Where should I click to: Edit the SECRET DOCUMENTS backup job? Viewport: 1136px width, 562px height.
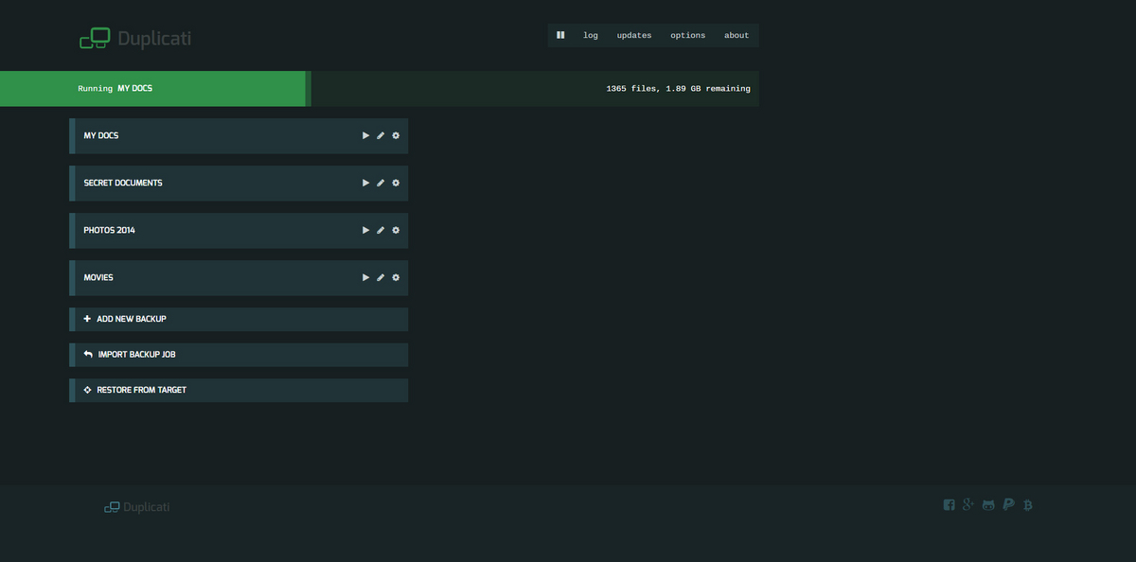coord(381,183)
